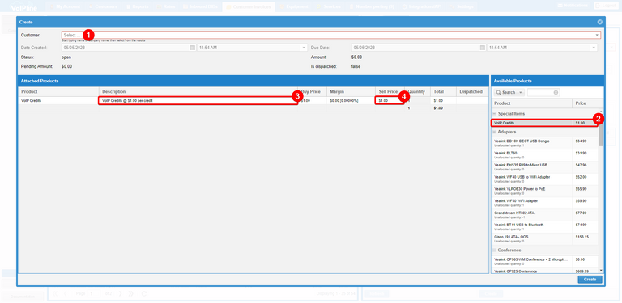Collapse the Special Items group icon

coord(494,114)
